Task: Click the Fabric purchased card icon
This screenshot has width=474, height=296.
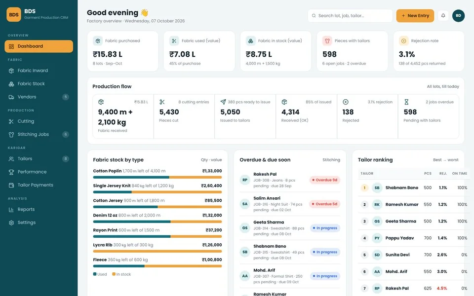Action: [x=98, y=41]
